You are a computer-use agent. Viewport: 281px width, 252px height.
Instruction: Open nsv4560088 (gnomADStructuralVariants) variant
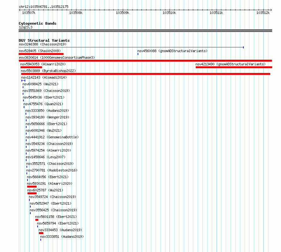pos(172,51)
